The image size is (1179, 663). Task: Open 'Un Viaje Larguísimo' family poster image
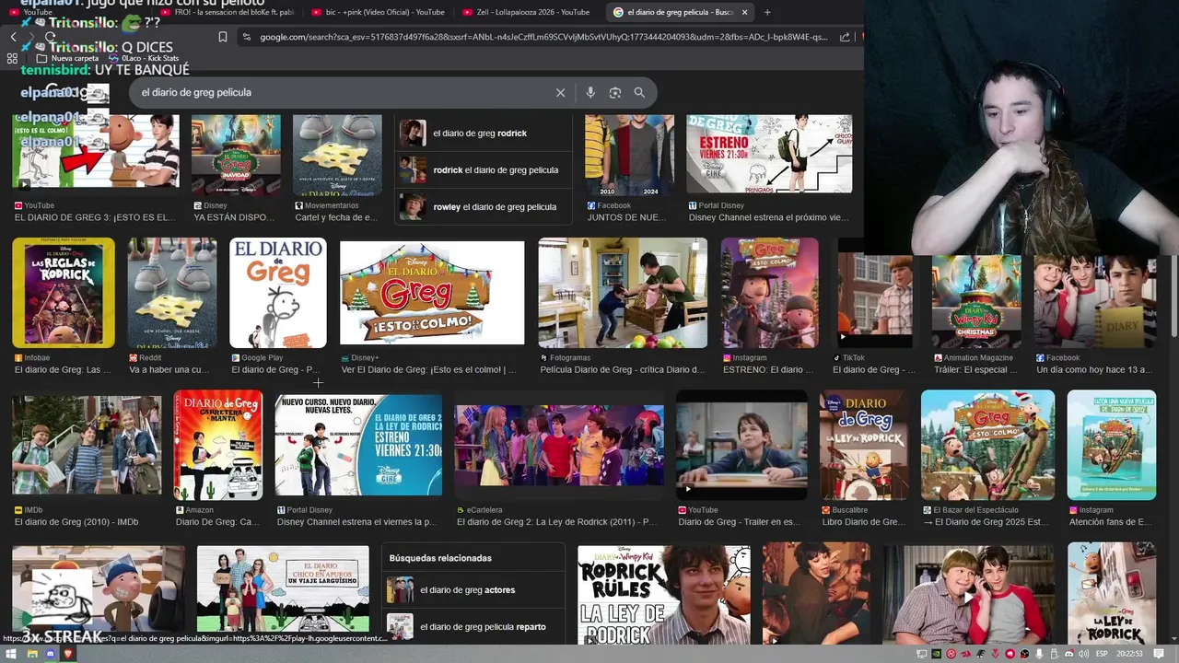pos(283,595)
